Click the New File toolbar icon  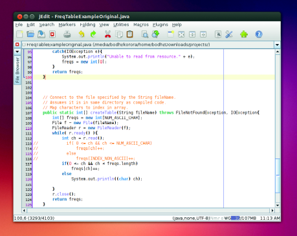(19, 34)
